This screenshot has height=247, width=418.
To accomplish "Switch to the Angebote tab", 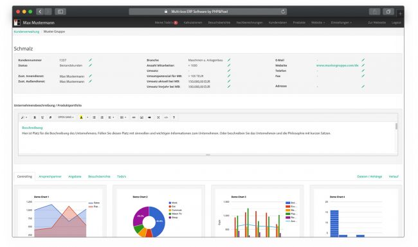I will pos(75,176).
